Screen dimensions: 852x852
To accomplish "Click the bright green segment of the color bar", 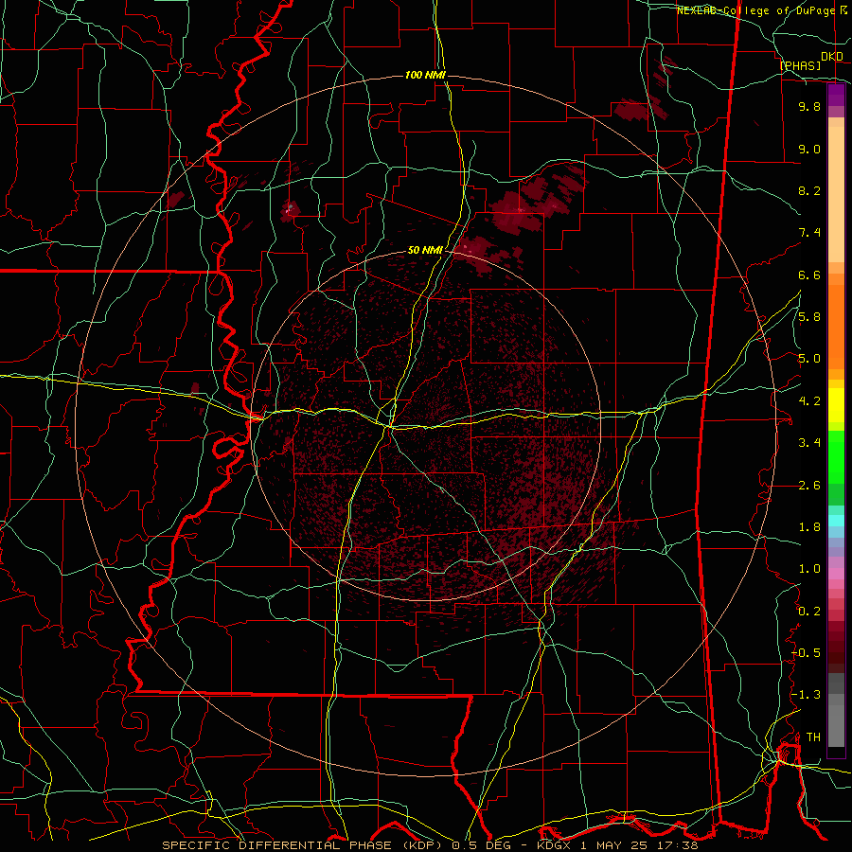I will [836, 456].
